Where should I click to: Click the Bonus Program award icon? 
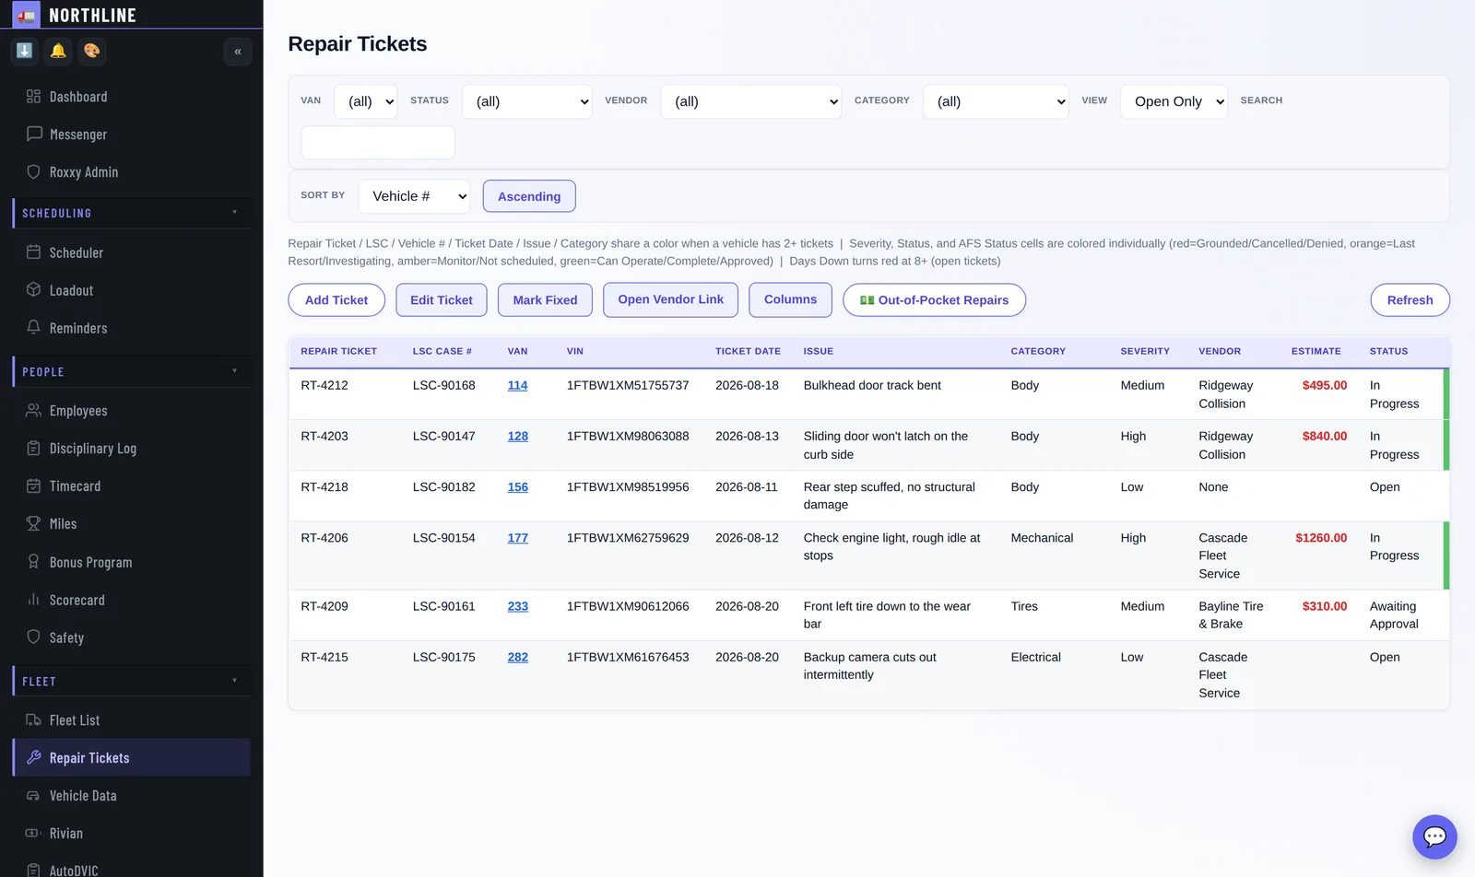[34, 562]
